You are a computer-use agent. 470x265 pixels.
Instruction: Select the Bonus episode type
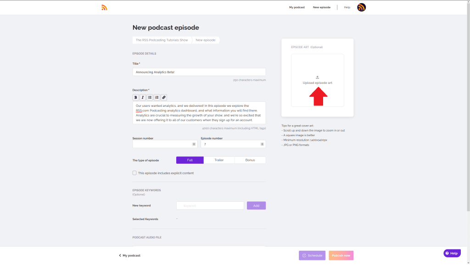point(250,160)
